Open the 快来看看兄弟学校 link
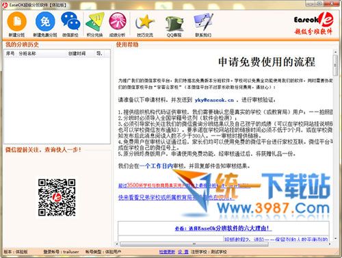 pos(176,198)
